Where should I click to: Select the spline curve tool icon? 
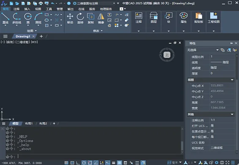(57, 15)
